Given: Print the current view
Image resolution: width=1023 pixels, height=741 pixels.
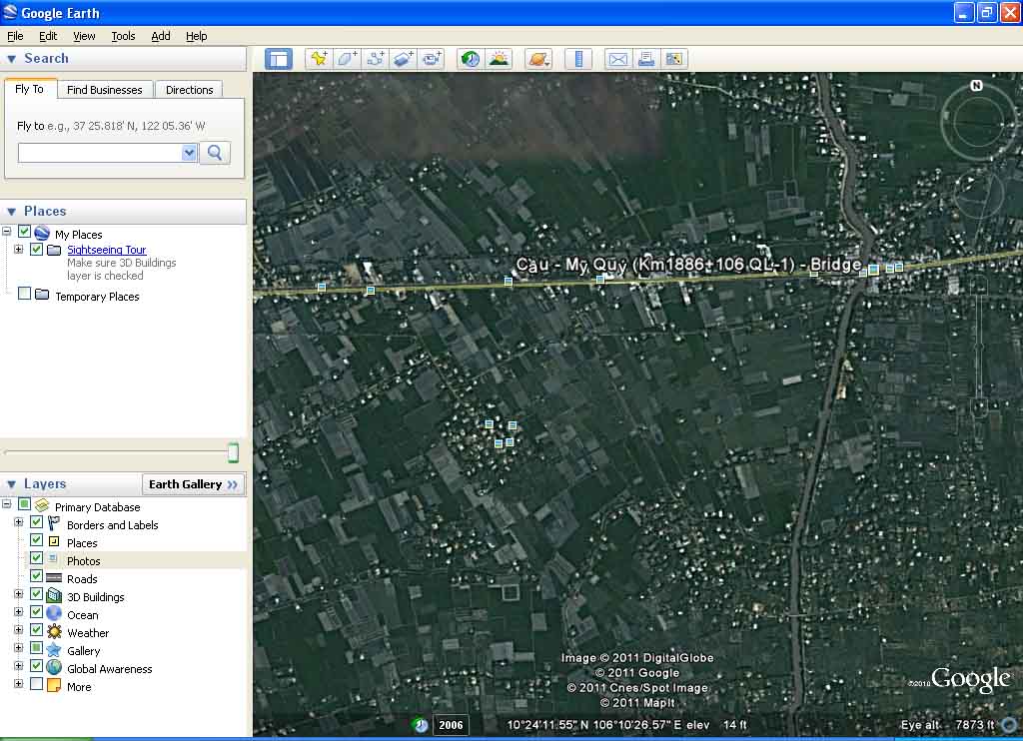Looking at the screenshot, I should (646, 59).
